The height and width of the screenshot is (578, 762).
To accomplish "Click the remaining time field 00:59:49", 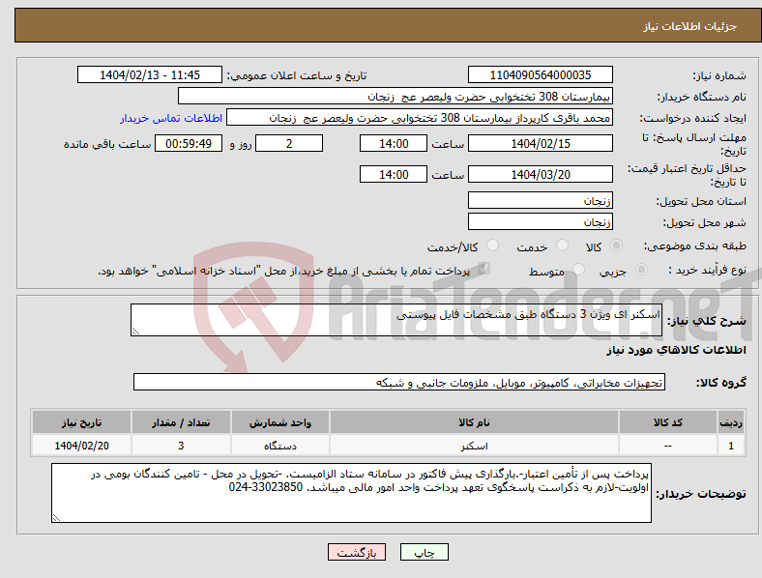I will pos(188,143).
